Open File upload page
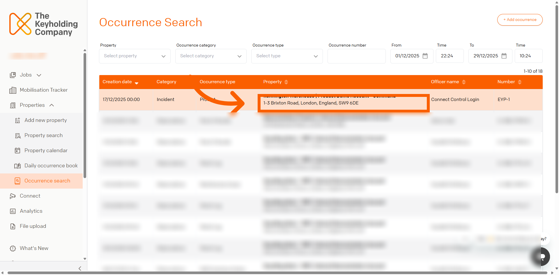559x275 pixels. click(x=33, y=226)
